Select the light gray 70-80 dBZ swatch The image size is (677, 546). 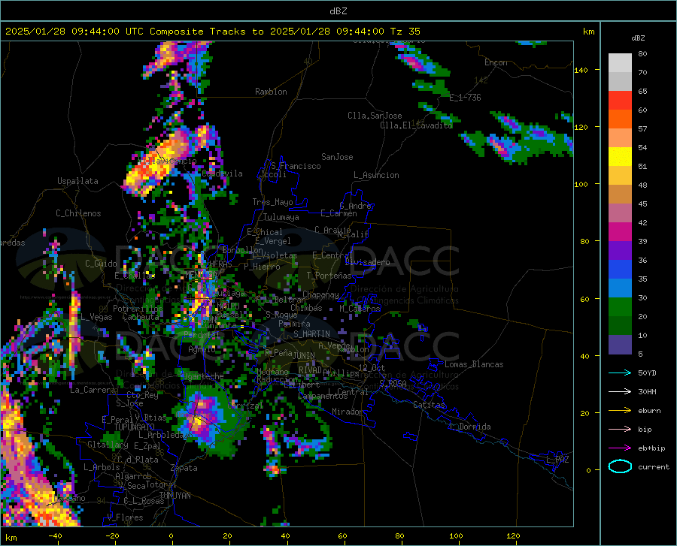(x=620, y=63)
